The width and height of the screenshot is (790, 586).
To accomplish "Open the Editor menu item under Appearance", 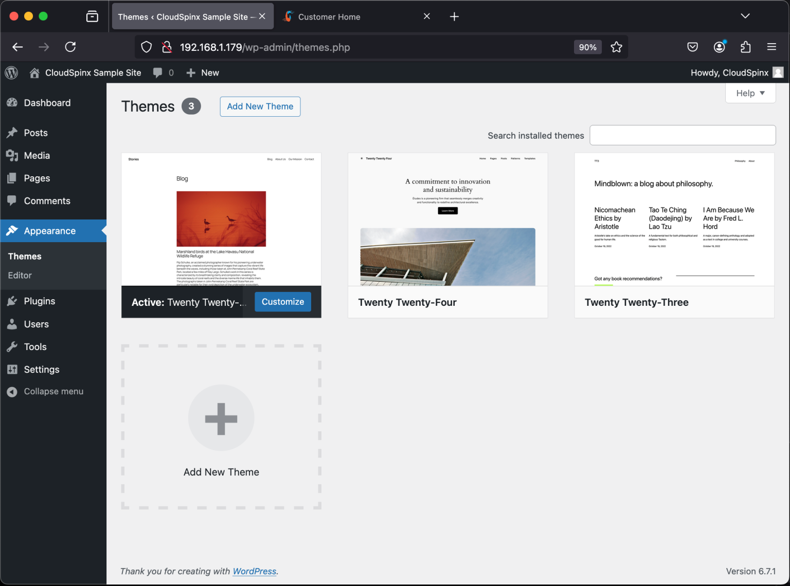I will [20, 275].
